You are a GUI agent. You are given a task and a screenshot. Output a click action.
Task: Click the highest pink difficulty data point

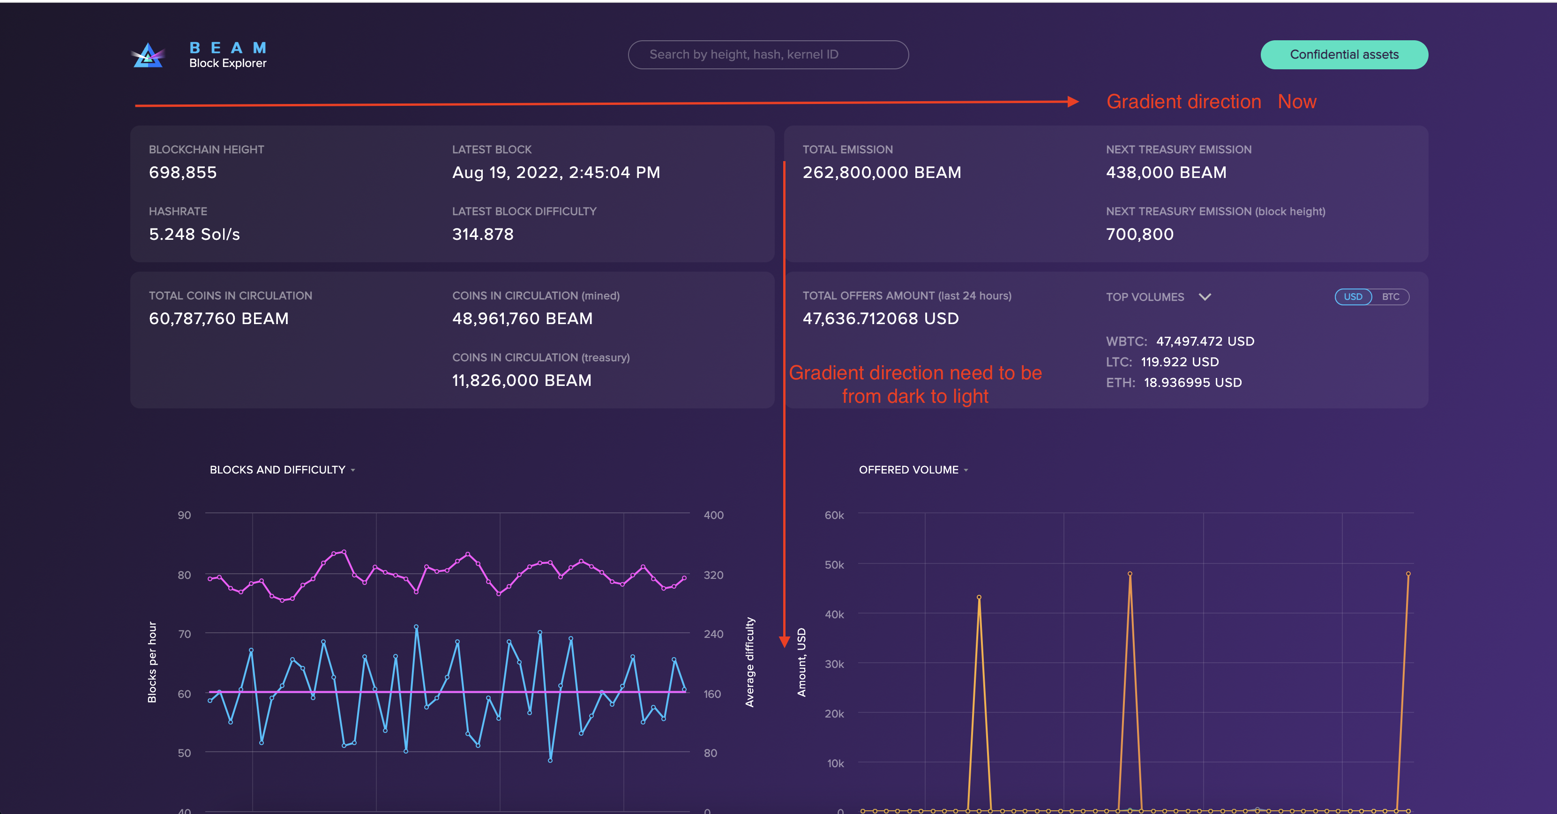(x=344, y=551)
